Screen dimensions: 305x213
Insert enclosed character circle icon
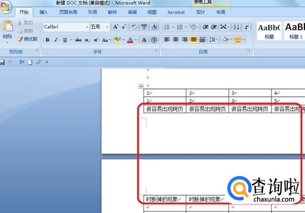pyautogui.click(x=154, y=40)
